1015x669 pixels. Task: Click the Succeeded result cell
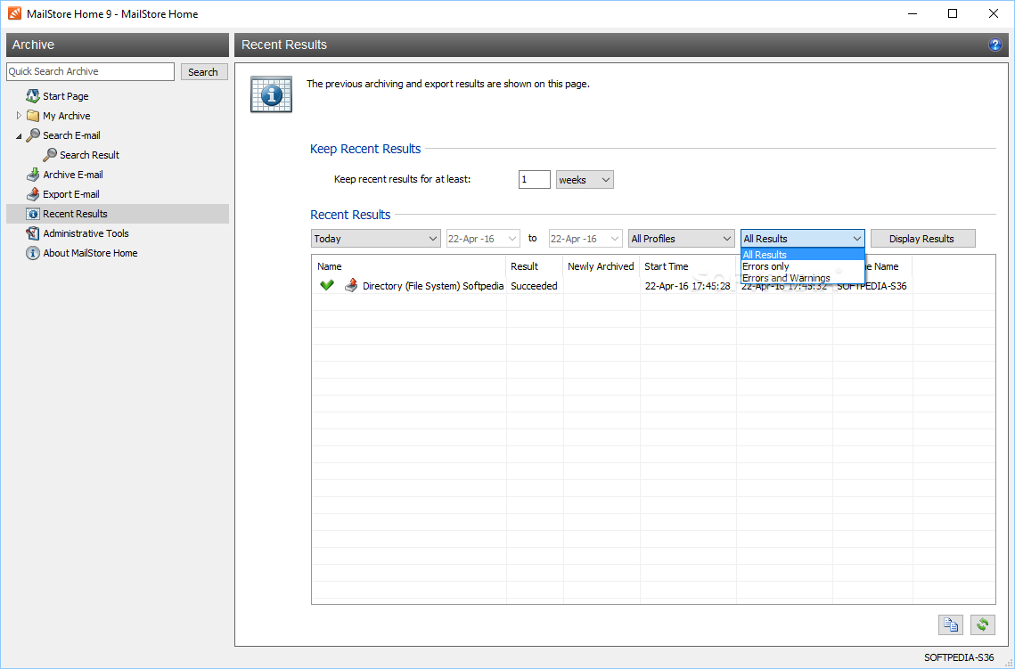pyautogui.click(x=534, y=286)
